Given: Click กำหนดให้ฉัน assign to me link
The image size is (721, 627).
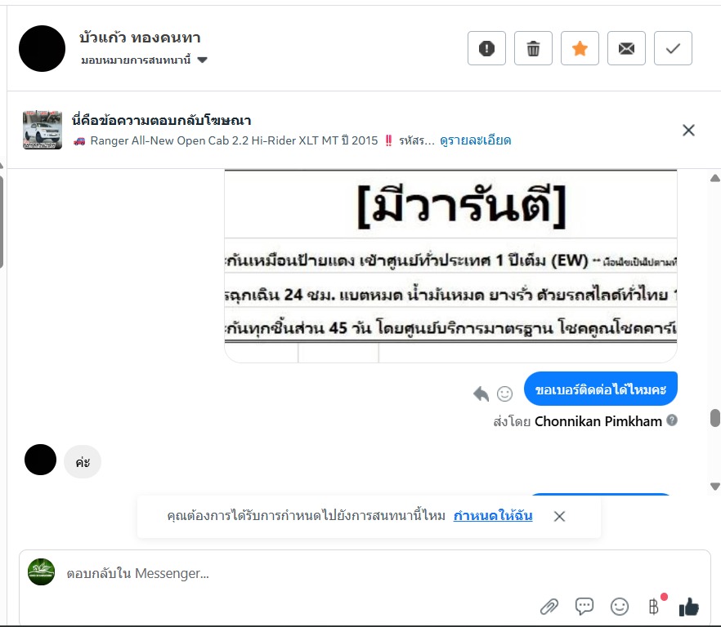Looking at the screenshot, I should click(493, 516).
